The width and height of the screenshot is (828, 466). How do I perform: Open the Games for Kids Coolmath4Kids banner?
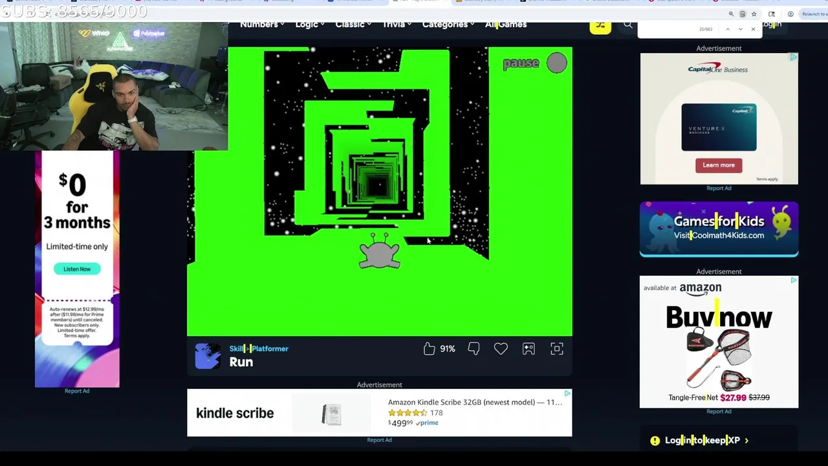point(719,229)
